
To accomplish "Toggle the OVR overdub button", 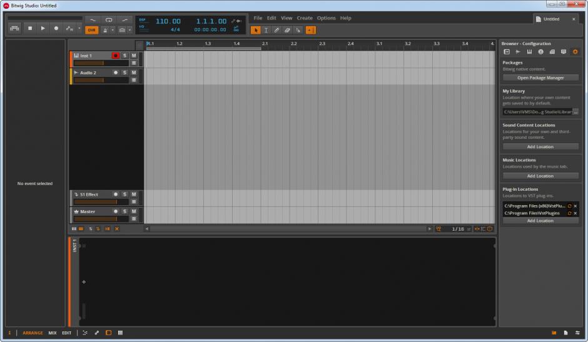I will pyautogui.click(x=91, y=30).
